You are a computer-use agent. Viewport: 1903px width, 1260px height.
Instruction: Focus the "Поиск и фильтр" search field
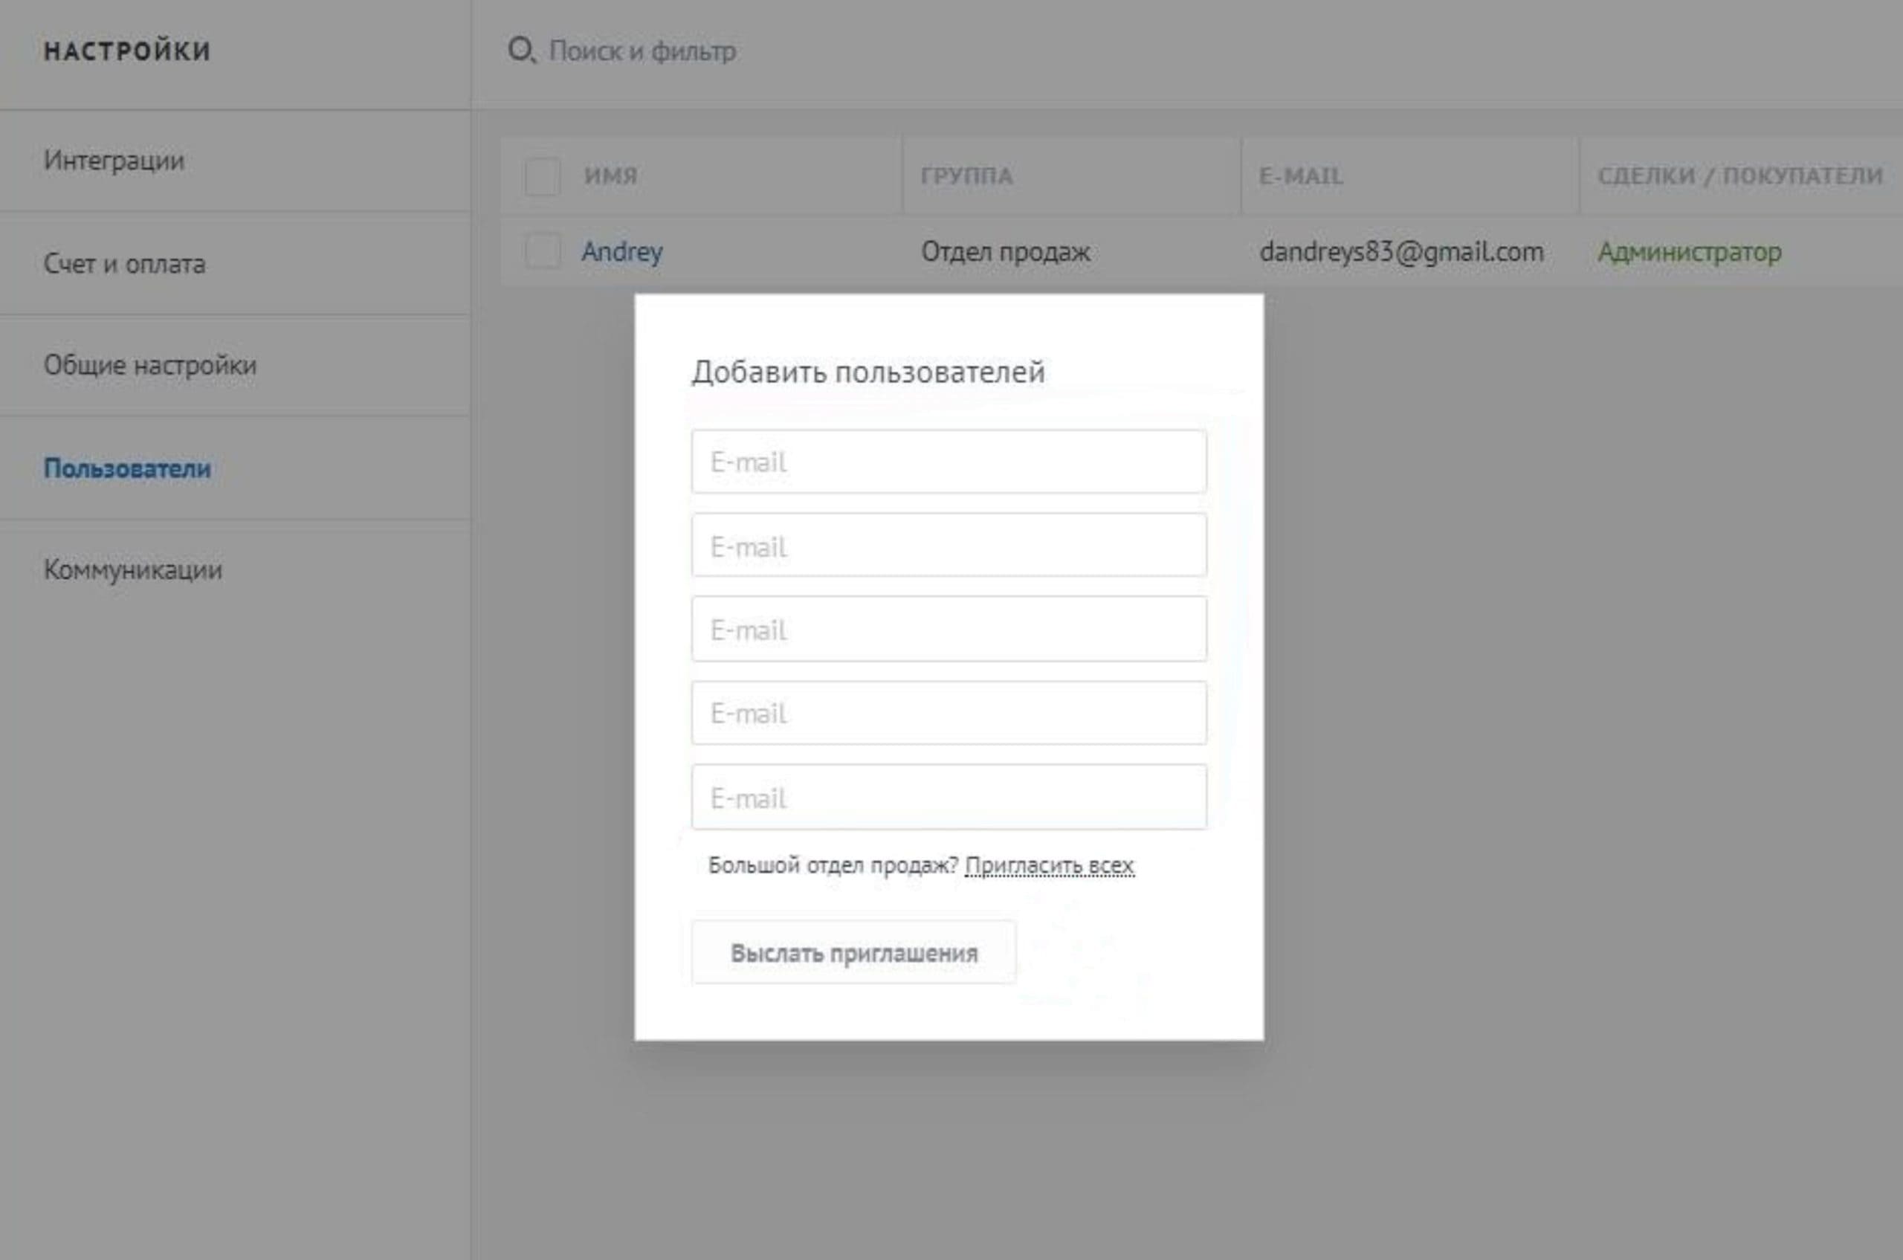642,51
